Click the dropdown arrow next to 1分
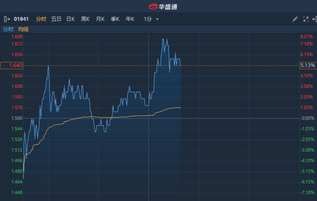The height and width of the screenshot is (201, 317). (157, 19)
